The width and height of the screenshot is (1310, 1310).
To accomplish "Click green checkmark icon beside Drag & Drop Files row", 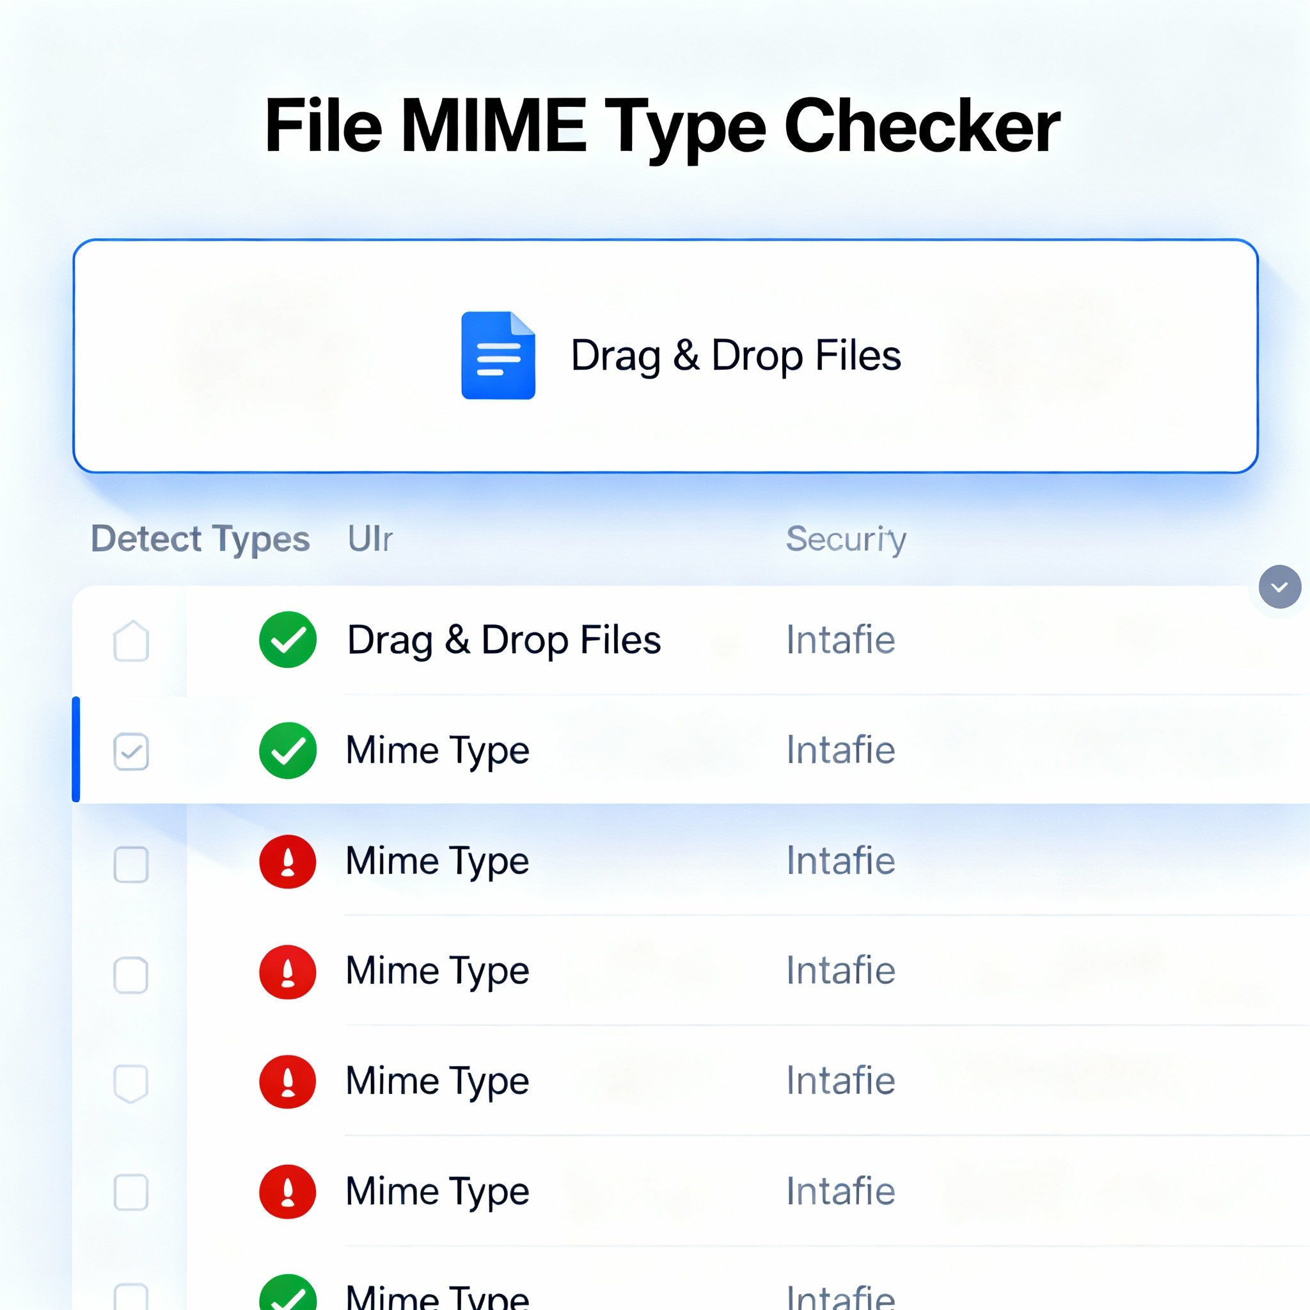I will pos(287,640).
